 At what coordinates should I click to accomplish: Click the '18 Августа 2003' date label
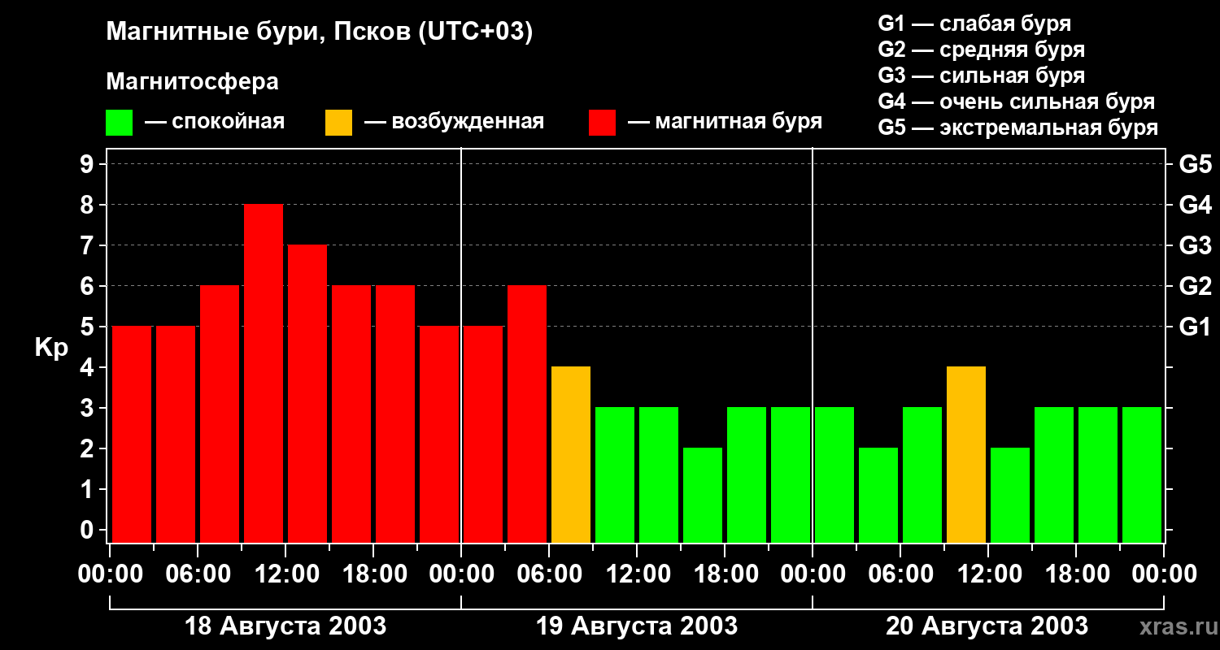point(285,626)
